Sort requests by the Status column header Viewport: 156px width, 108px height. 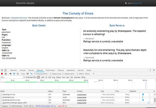pos(50,91)
